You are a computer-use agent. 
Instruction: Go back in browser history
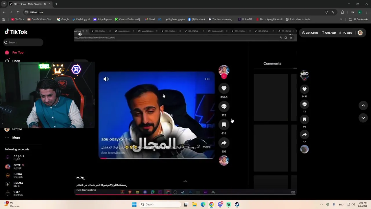[4, 12]
